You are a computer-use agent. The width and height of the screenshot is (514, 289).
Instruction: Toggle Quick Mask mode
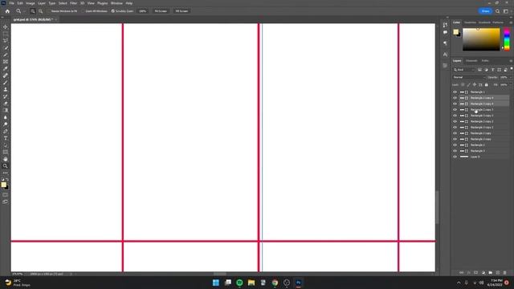6,194
